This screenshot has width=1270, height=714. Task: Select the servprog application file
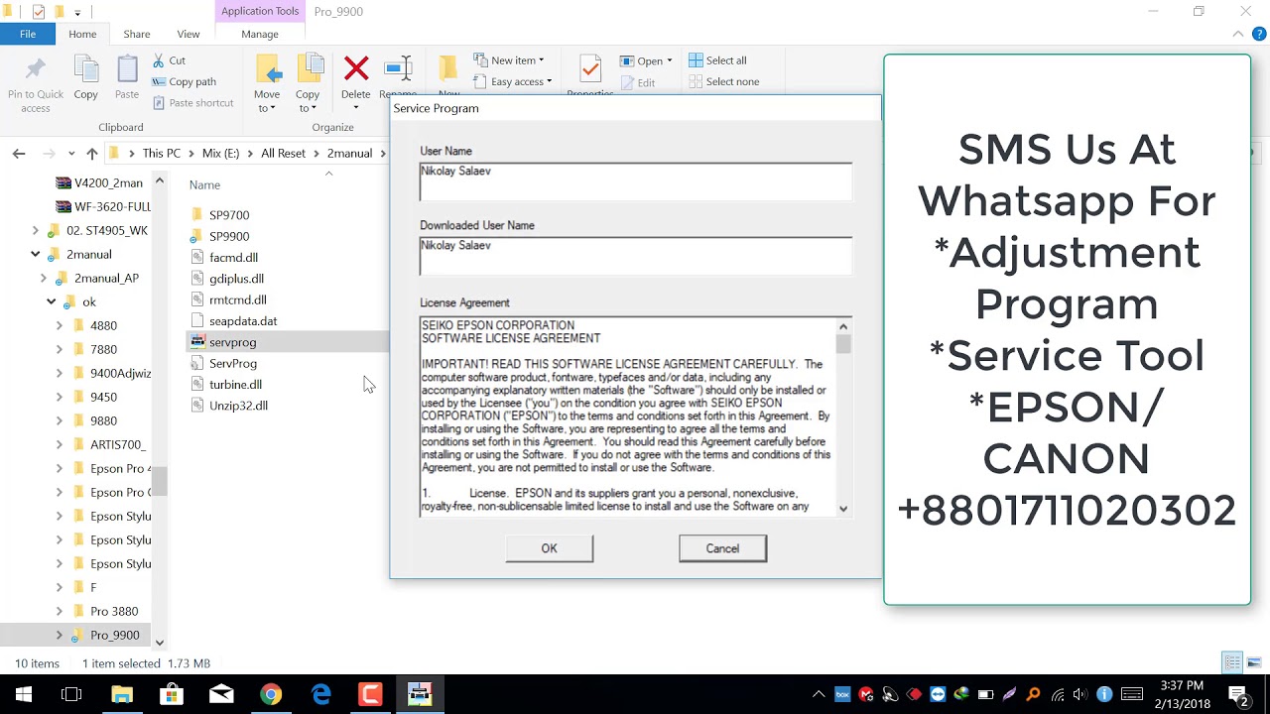(x=232, y=342)
